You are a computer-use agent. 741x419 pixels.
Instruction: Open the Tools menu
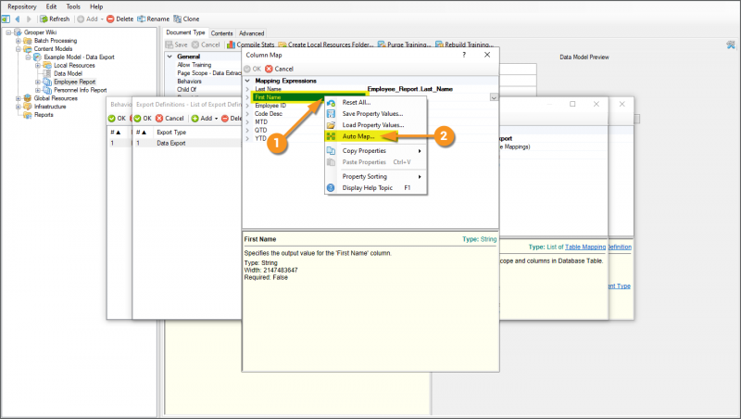click(x=73, y=6)
